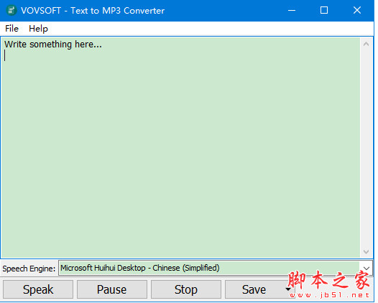This screenshot has width=378, height=303.
Task: Click the Stop button
Action: coord(186,289)
